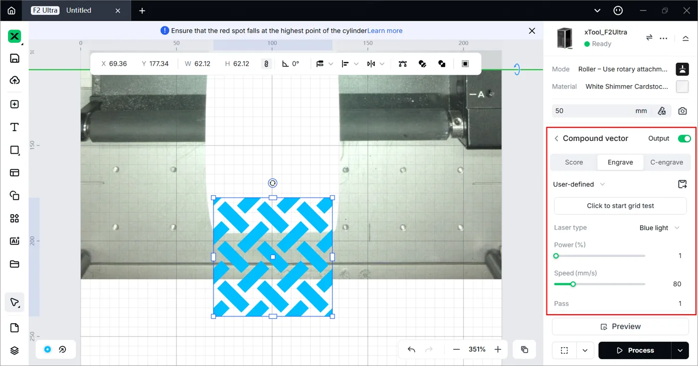Select the selection pointer tool
This screenshot has height=366, width=698.
pos(14,302)
